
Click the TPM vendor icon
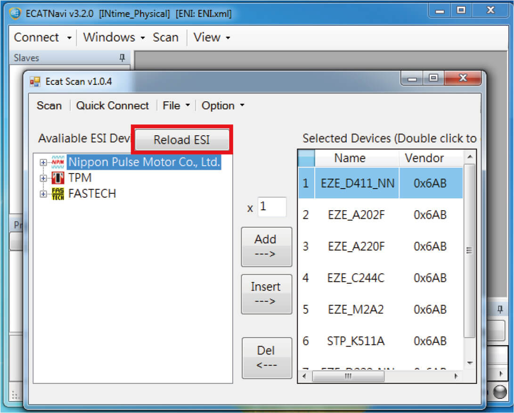tap(58, 178)
